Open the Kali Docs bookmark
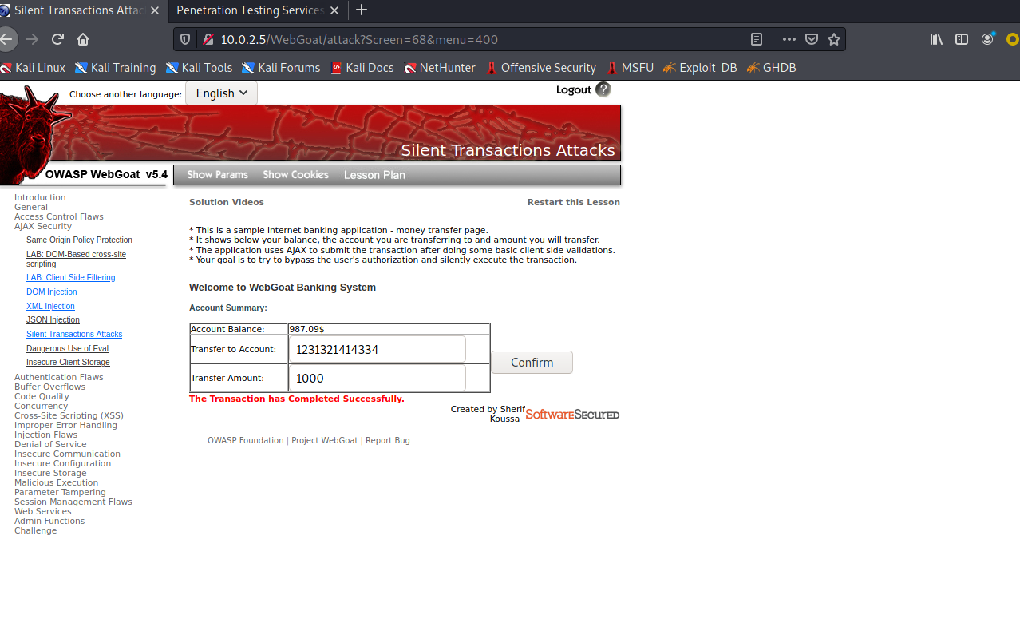The width and height of the screenshot is (1020, 635). (362, 68)
